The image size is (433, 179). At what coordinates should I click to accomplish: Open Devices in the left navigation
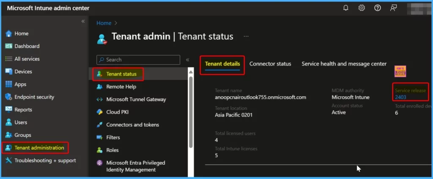point(23,72)
